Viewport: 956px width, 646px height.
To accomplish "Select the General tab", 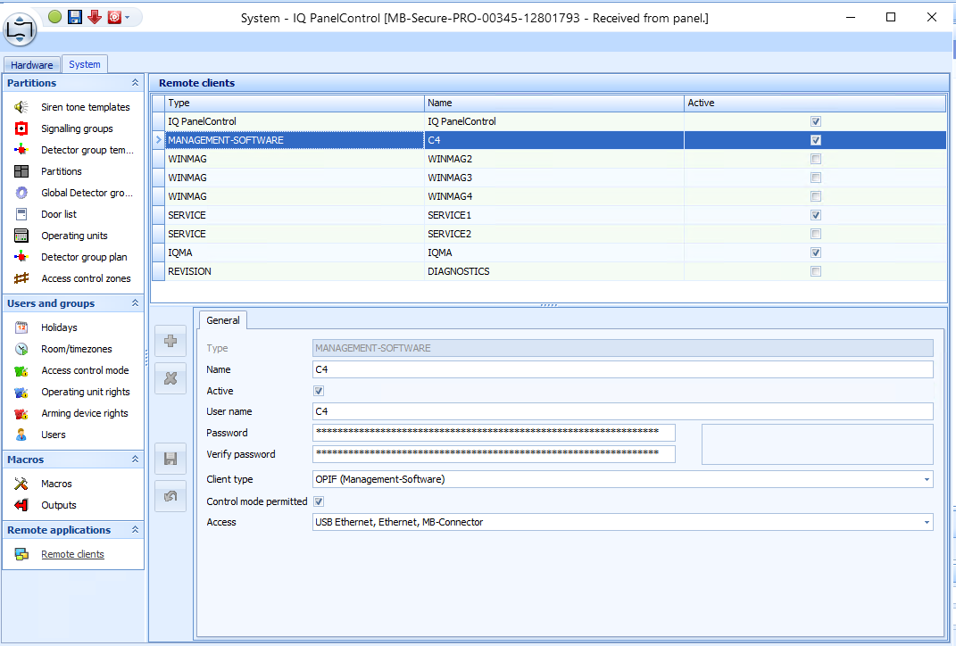I will pyautogui.click(x=223, y=320).
